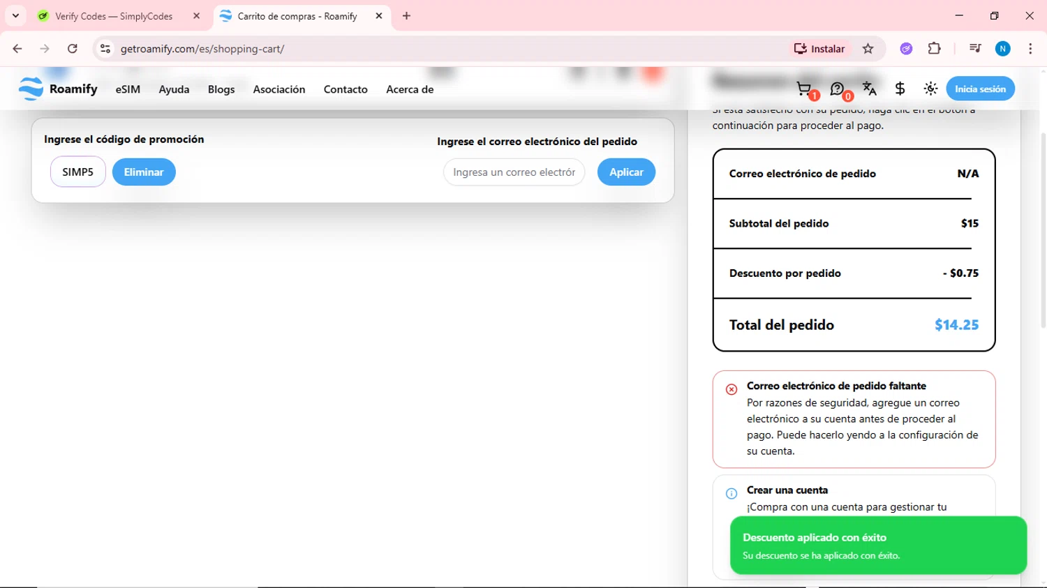Reload the page

pos(73,49)
